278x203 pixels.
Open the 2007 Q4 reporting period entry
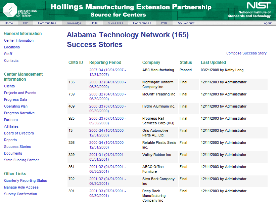[108, 72]
